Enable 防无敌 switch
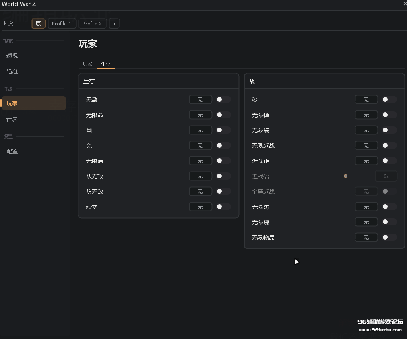 pos(223,191)
